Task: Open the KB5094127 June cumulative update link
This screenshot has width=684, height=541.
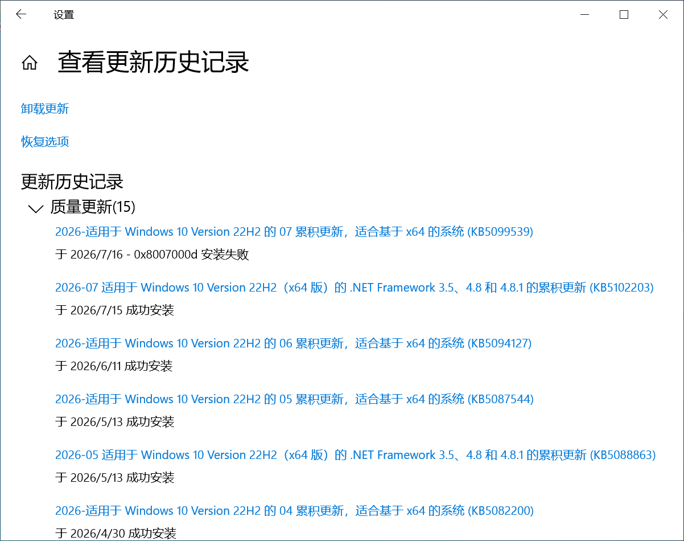Action: pyautogui.click(x=294, y=343)
